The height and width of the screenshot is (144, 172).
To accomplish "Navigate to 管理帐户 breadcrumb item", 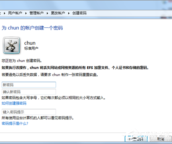I will coord(37,13).
